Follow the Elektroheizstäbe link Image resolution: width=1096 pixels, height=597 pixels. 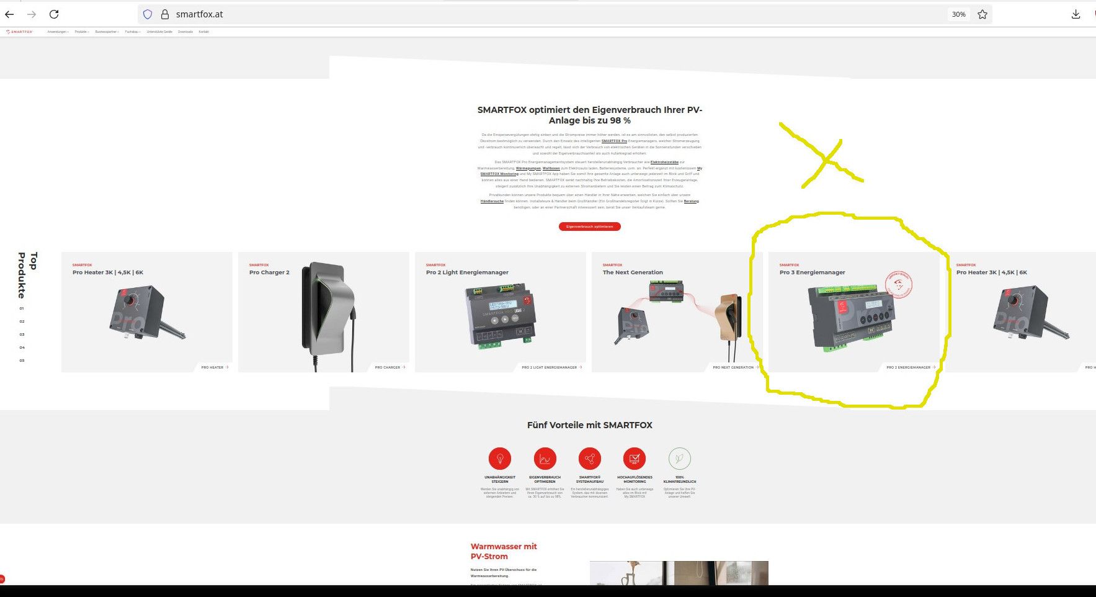point(664,162)
